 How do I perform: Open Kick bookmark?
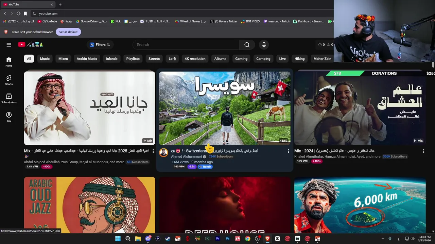[116, 21]
